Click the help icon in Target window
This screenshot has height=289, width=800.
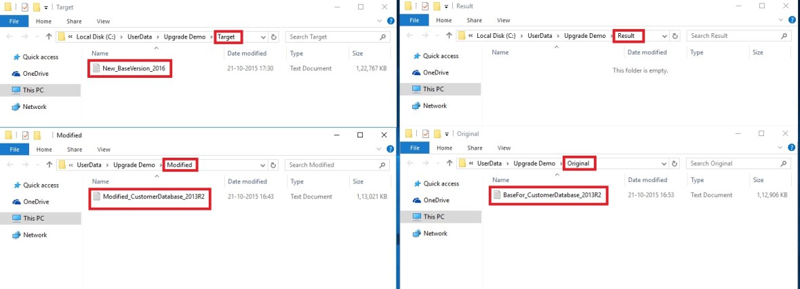[390, 21]
